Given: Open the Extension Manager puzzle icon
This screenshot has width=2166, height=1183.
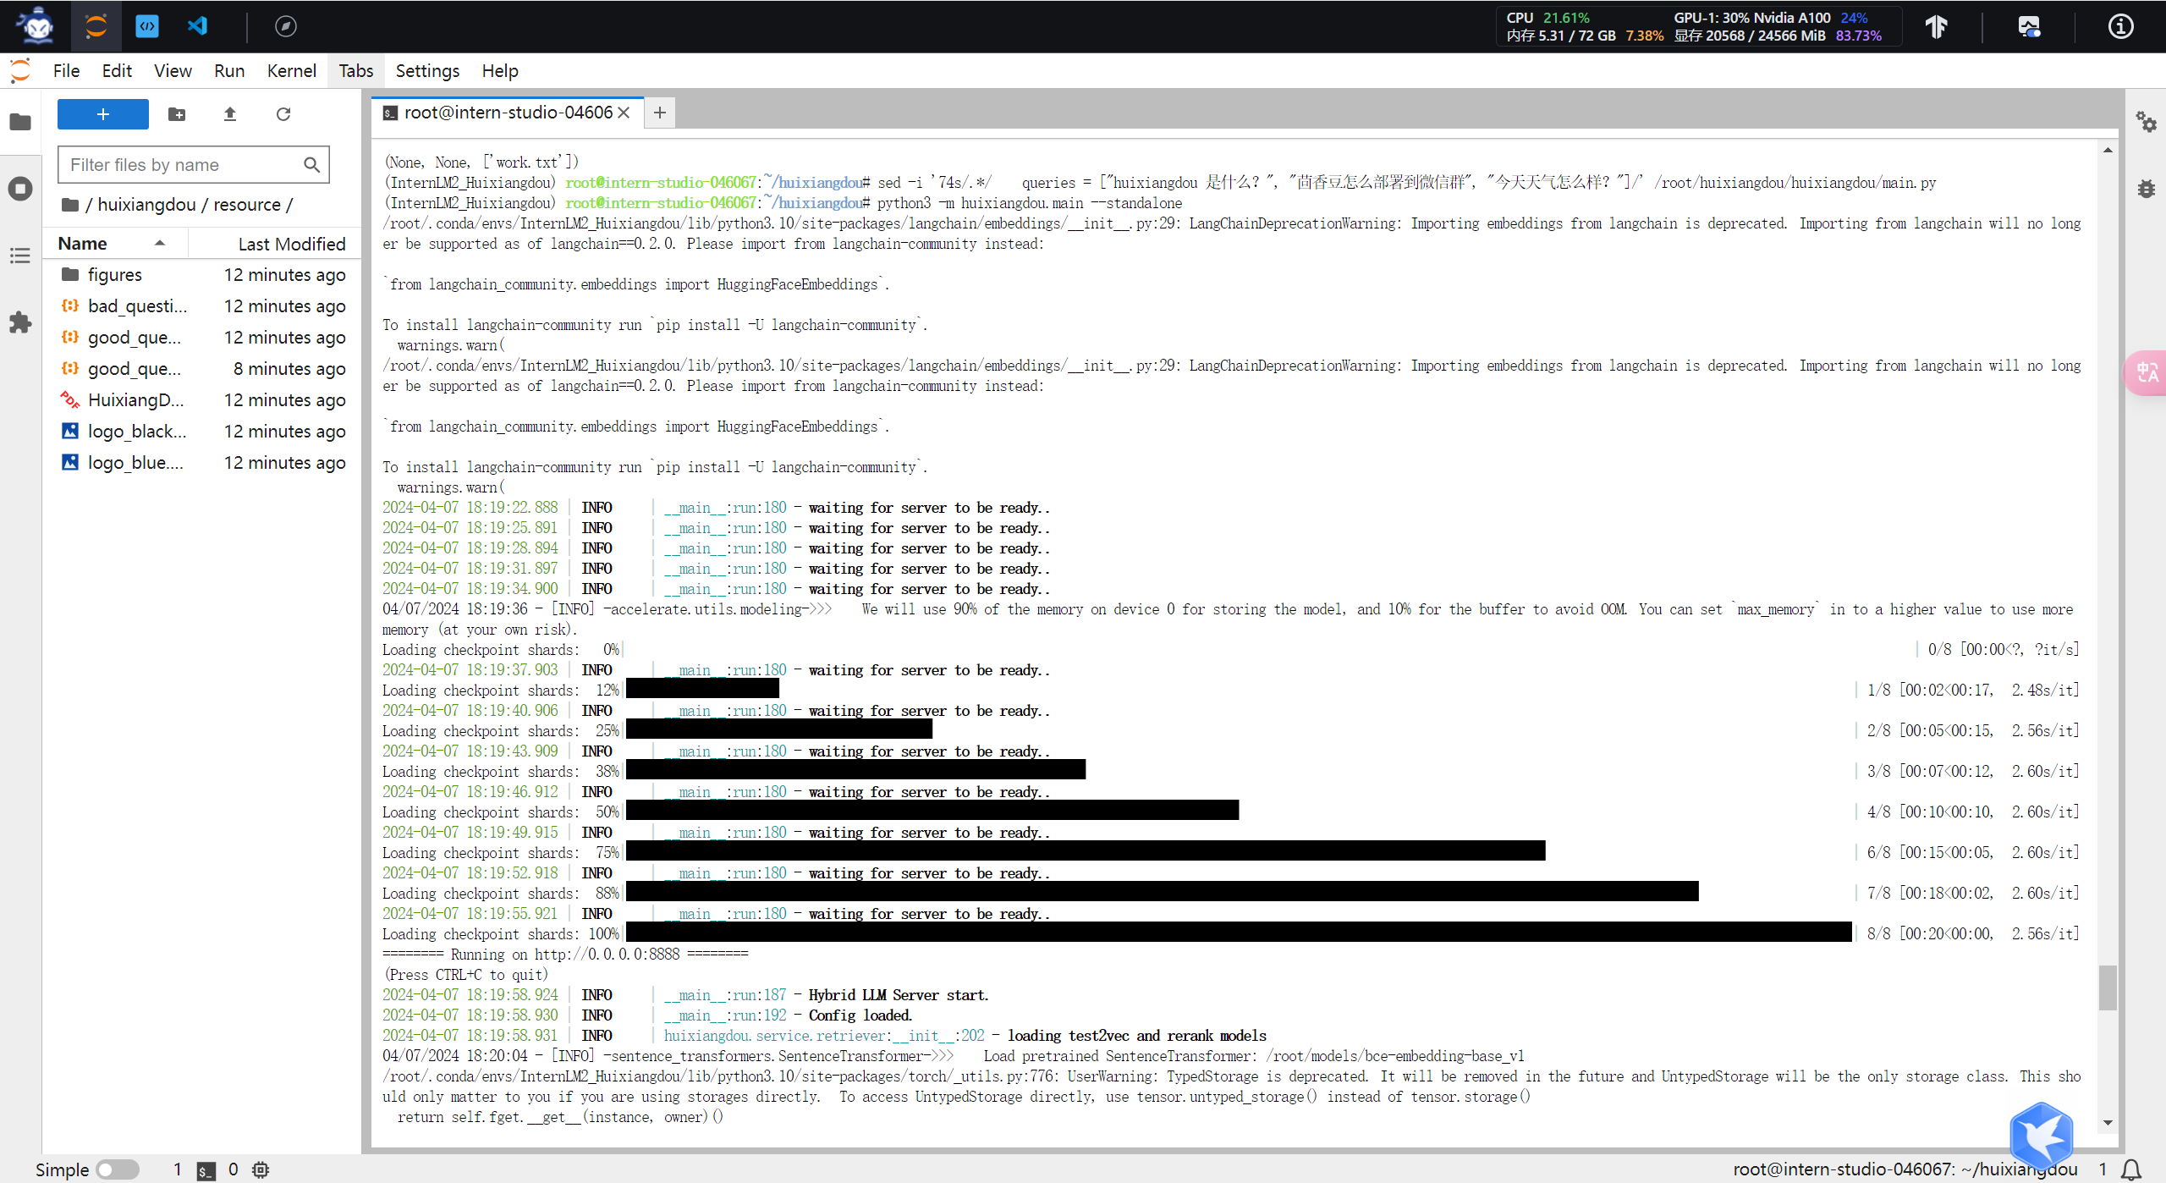Looking at the screenshot, I should pos(20,322).
